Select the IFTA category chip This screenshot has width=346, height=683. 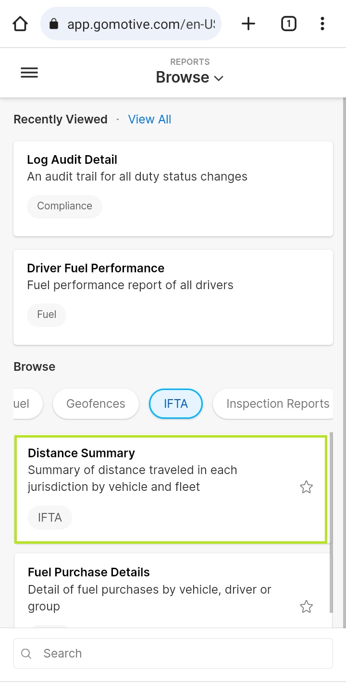176,404
